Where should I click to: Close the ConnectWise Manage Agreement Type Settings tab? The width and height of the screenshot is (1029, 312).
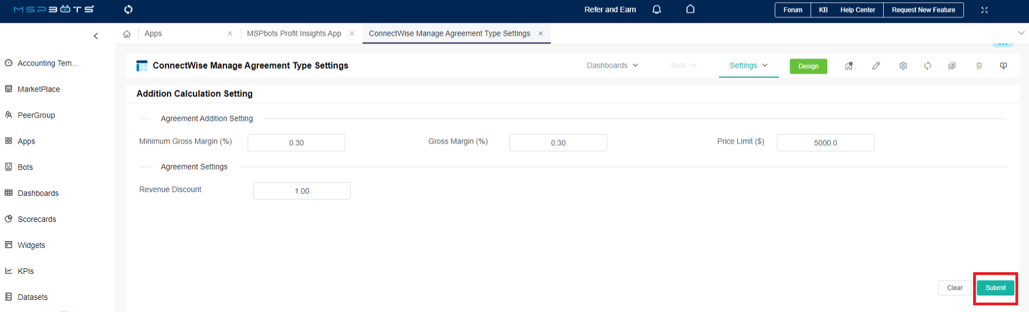click(x=540, y=34)
